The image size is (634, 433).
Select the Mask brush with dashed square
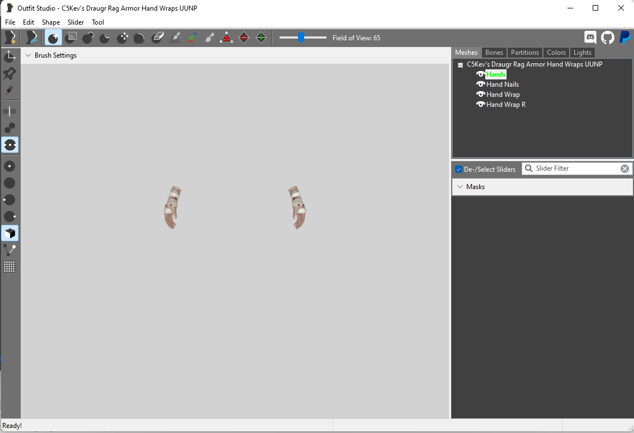[x=71, y=37]
